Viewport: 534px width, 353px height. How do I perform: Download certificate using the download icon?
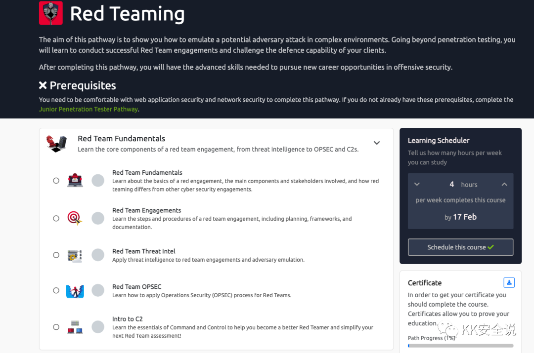point(509,282)
